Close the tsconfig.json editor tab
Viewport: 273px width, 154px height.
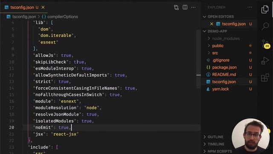pos(43,7)
